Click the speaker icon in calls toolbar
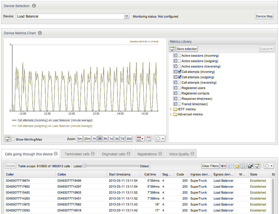The width and height of the screenshot is (279, 214). (223, 166)
